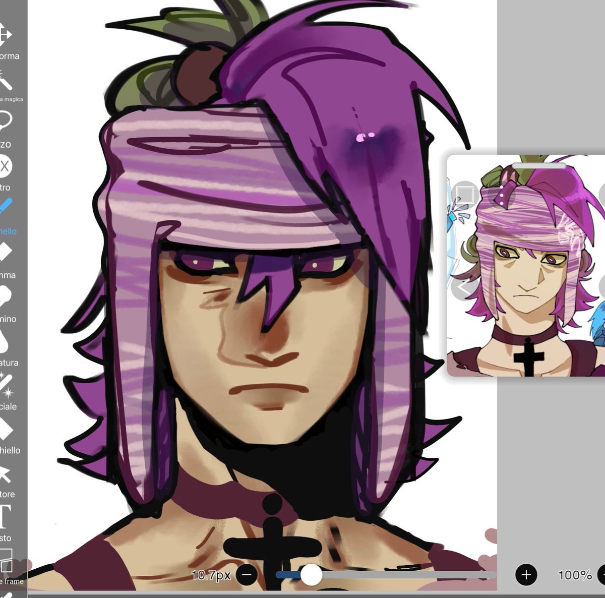Image resolution: width=605 pixels, height=598 pixels.
Task: Click the brush size slider knob
Action: pos(311,575)
